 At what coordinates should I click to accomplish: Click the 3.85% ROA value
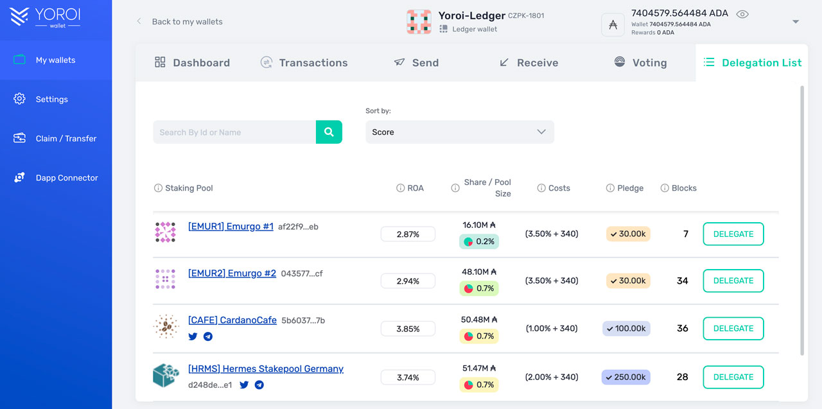pyautogui.click(x=408, y=329)
